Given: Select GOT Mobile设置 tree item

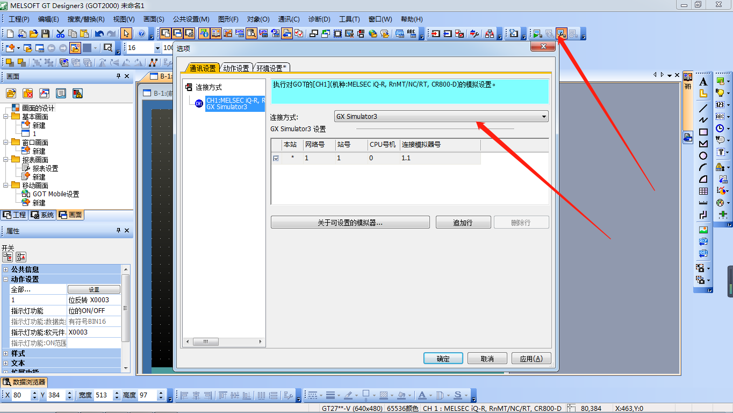Looking at the screenshot, I should coord(56,194).
